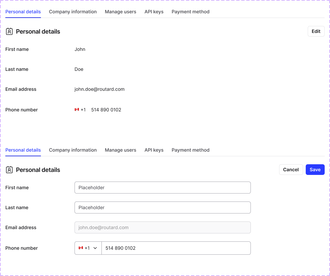Focus the Last name input field
The width and height of the screenshot is (330, 276).
tap(162, 207)
